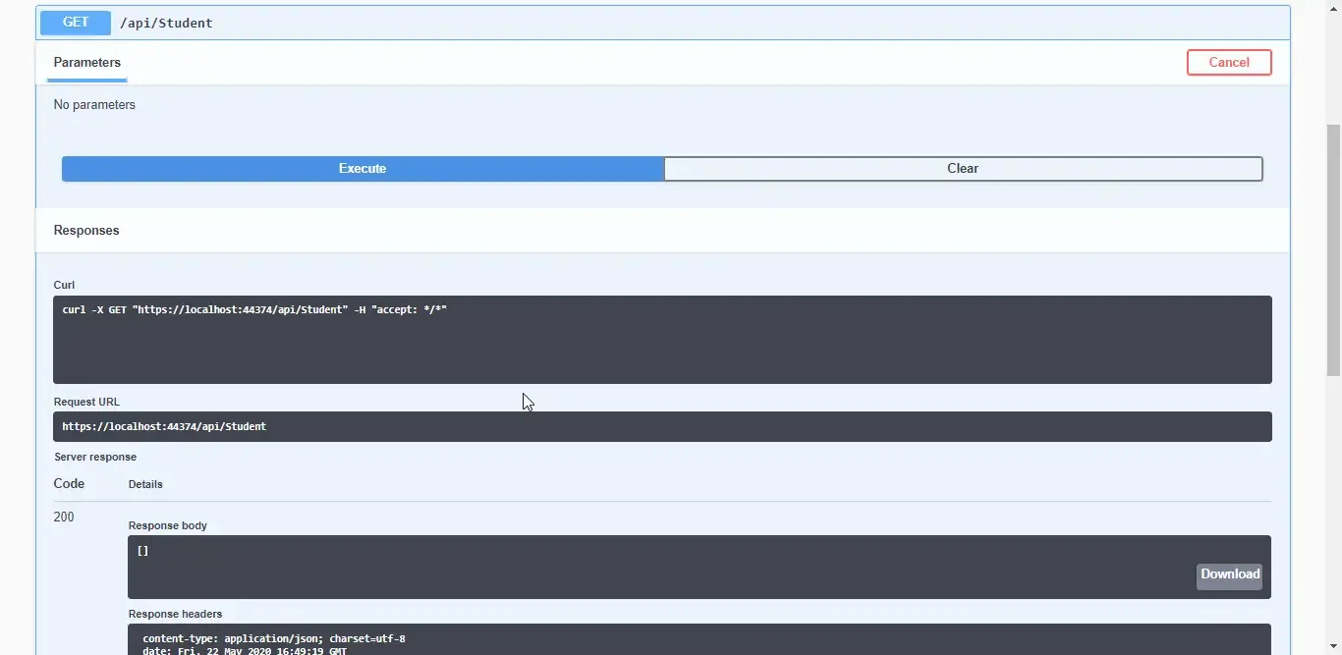Click the Details column header
The height and width of the screenshot is (655, 1342).
(x=145, y=483)
